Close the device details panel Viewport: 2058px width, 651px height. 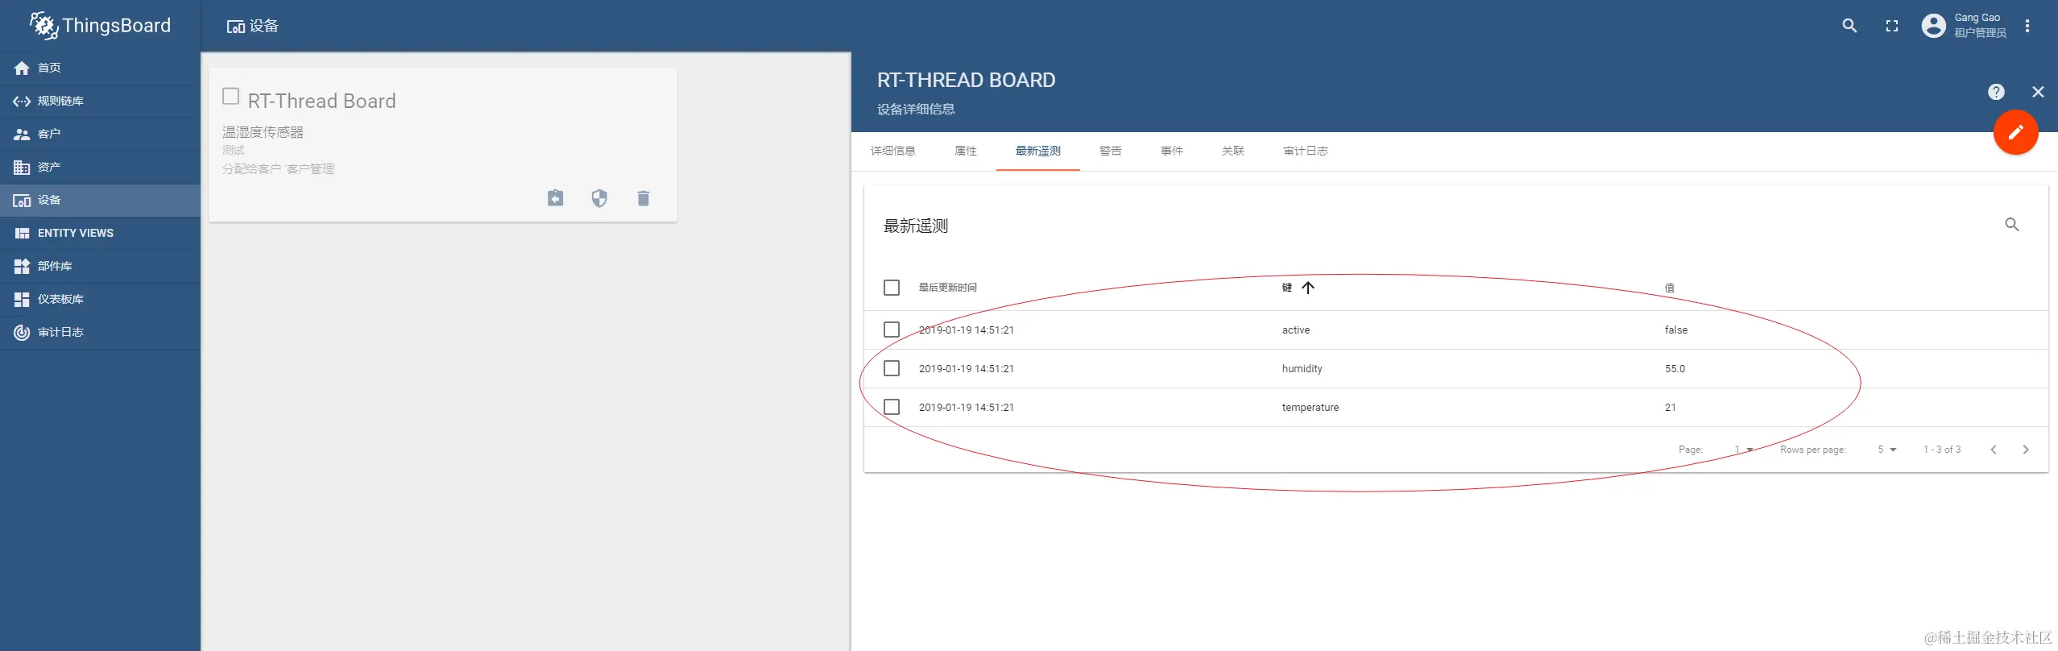click(2038, 92)
